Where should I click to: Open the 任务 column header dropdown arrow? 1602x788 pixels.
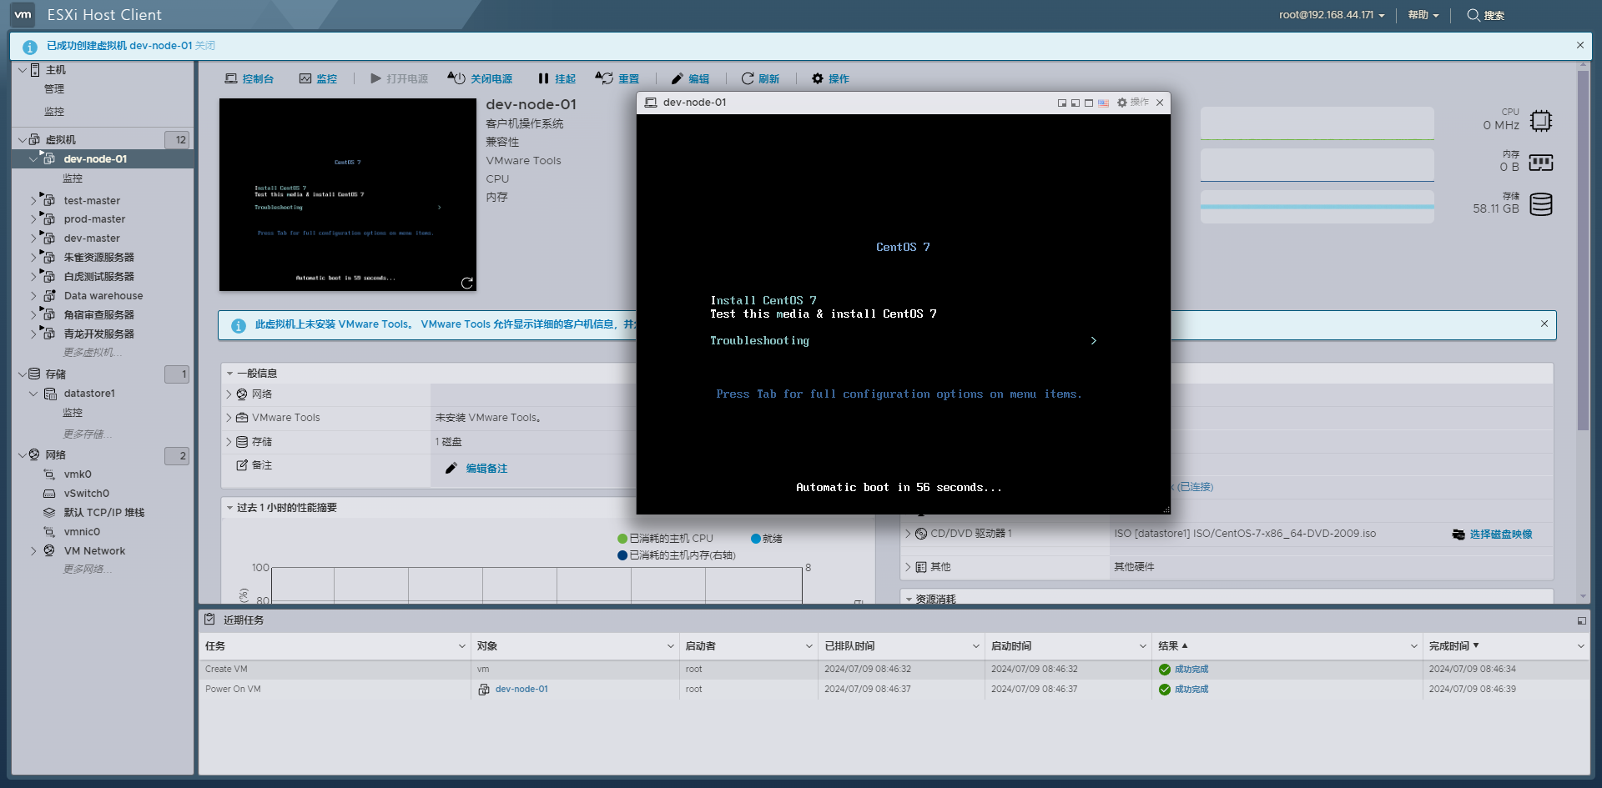tap(462, 646)
